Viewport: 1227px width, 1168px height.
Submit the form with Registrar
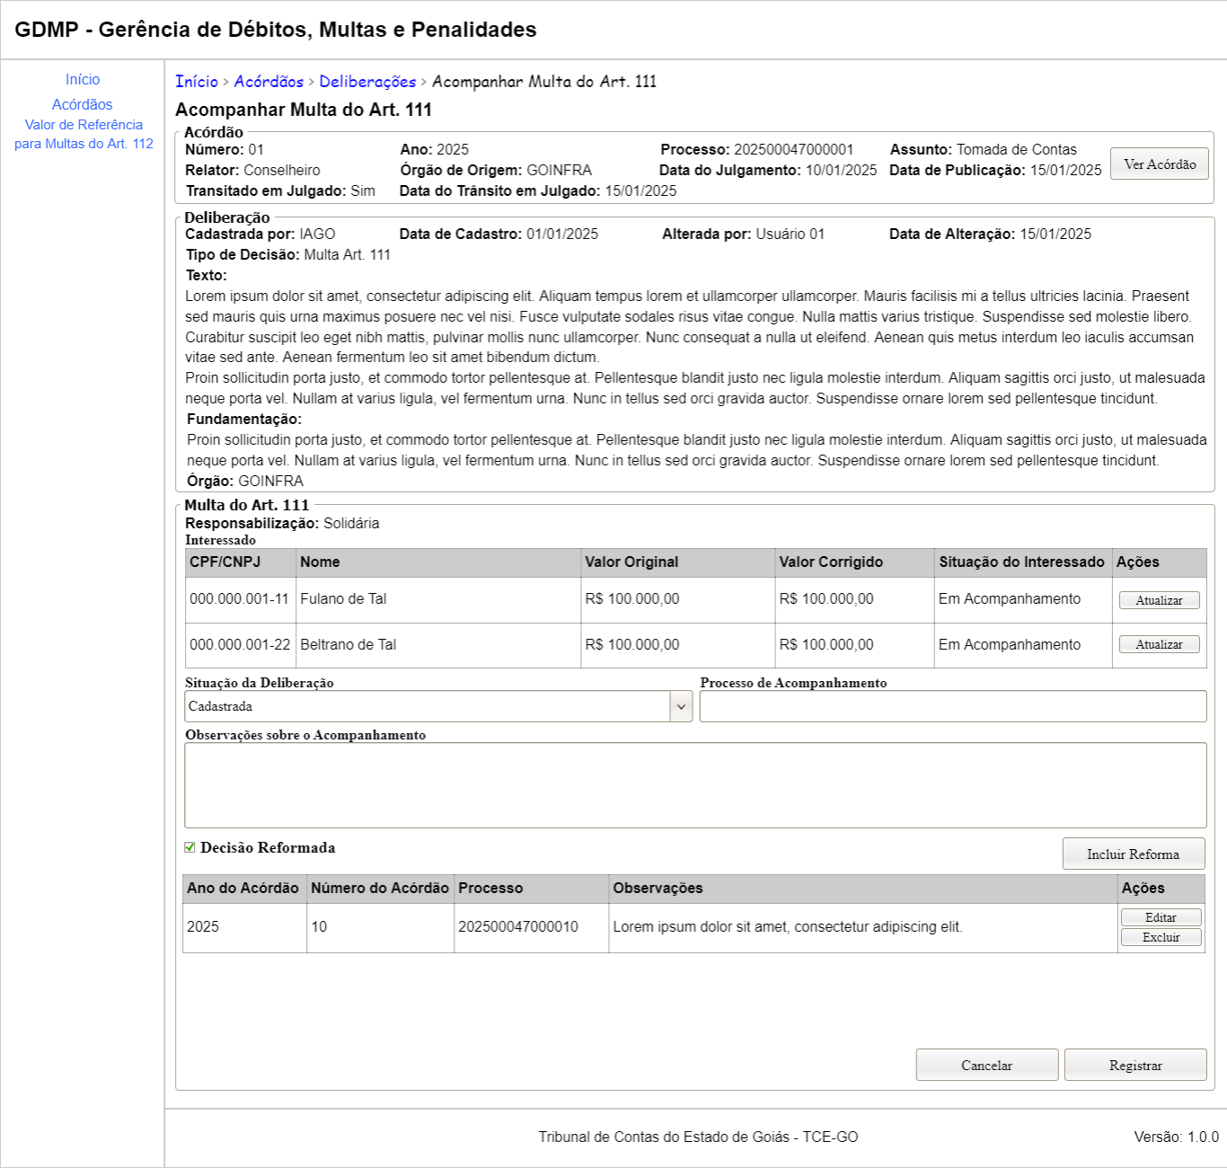pyautogui.click(x=1134, y=1065)
